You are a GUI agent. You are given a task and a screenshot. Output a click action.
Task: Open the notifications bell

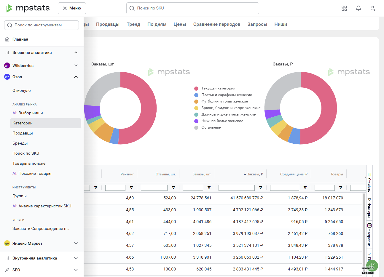(x=358, y=8)
